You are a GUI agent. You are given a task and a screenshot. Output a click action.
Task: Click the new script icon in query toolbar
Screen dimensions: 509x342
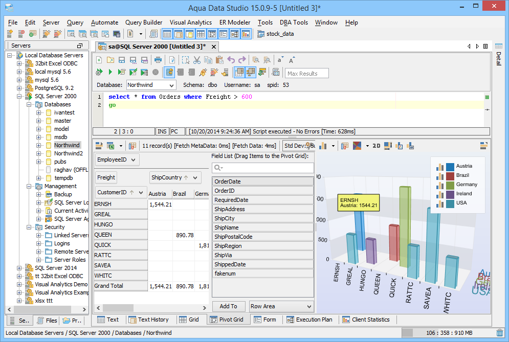[99, 60]
